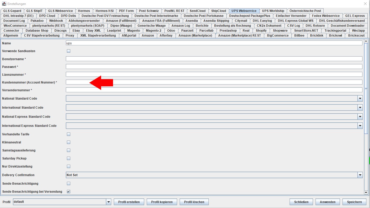Click the scrollbar up arrow
The height and width of the screenshot is (208, 370).
pos(366,41)
